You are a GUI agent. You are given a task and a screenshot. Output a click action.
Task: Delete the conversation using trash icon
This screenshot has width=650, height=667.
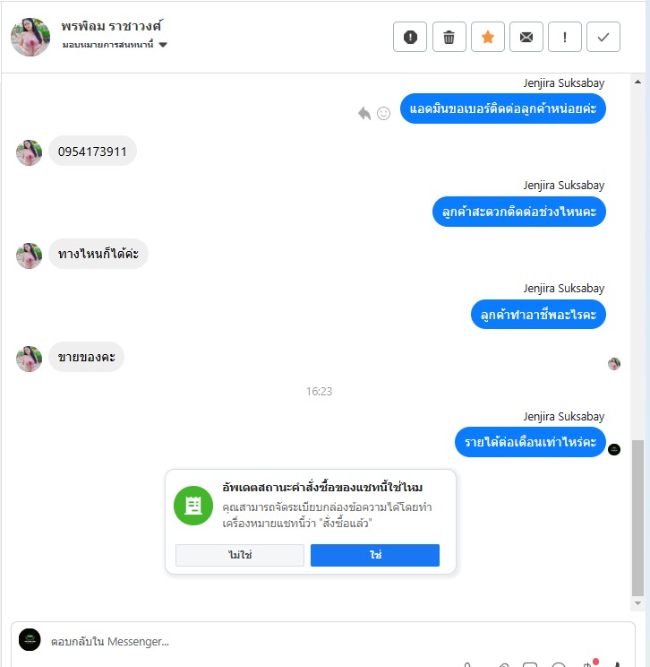449,37
